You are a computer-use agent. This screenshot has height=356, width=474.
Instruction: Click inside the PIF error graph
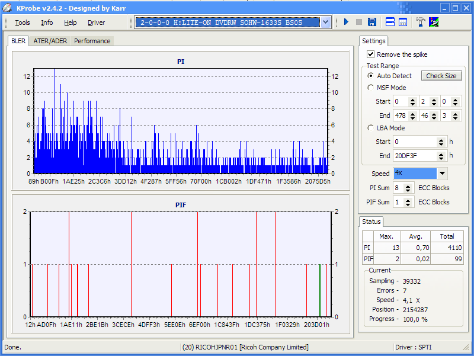point(181,264)
